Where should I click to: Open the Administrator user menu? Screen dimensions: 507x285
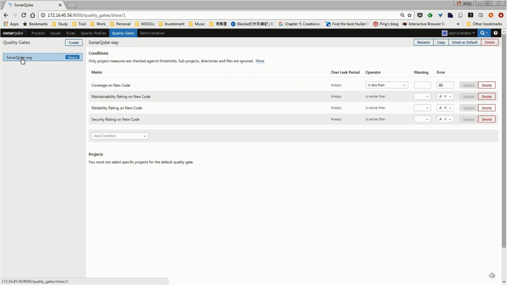(458, 33)
